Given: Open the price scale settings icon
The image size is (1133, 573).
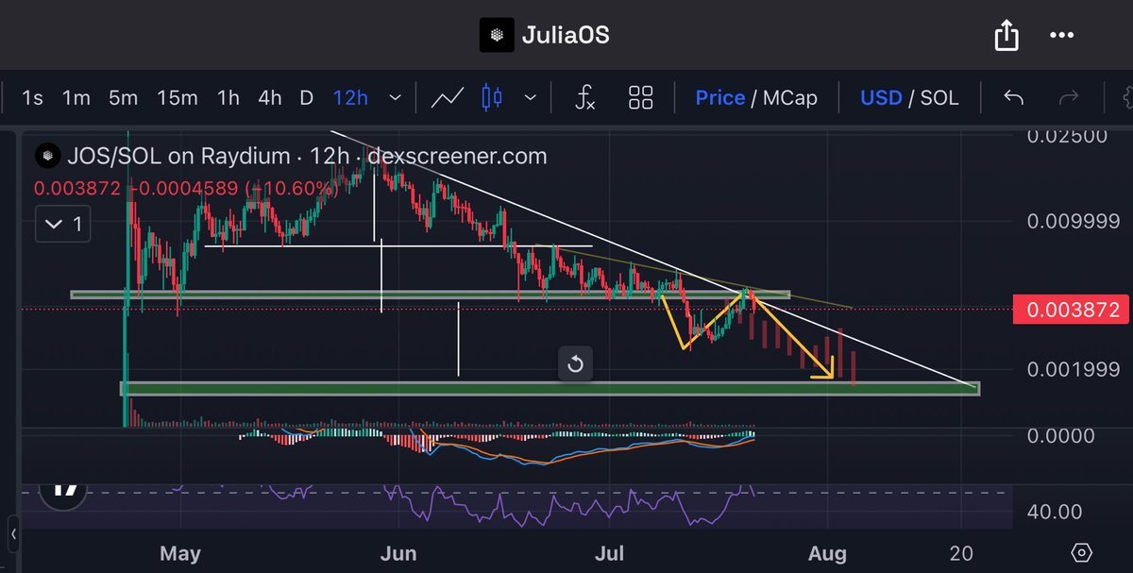Looking at the screenshot, I should [x=1082, y=552].
